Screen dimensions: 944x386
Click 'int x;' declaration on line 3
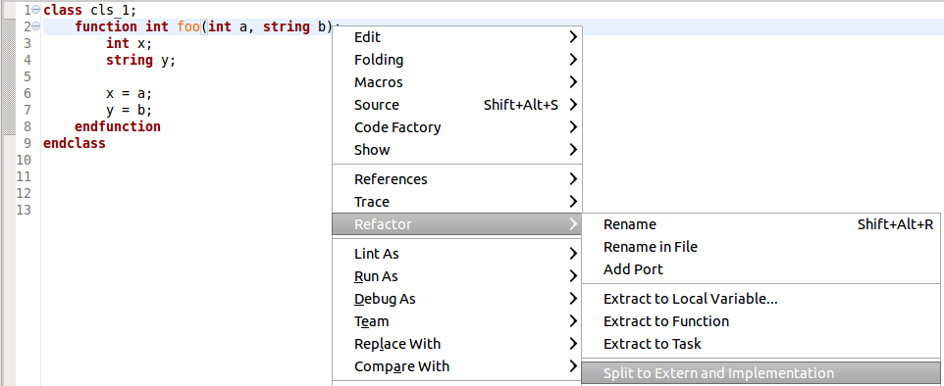pyautogui.click(x=130, y=43)
